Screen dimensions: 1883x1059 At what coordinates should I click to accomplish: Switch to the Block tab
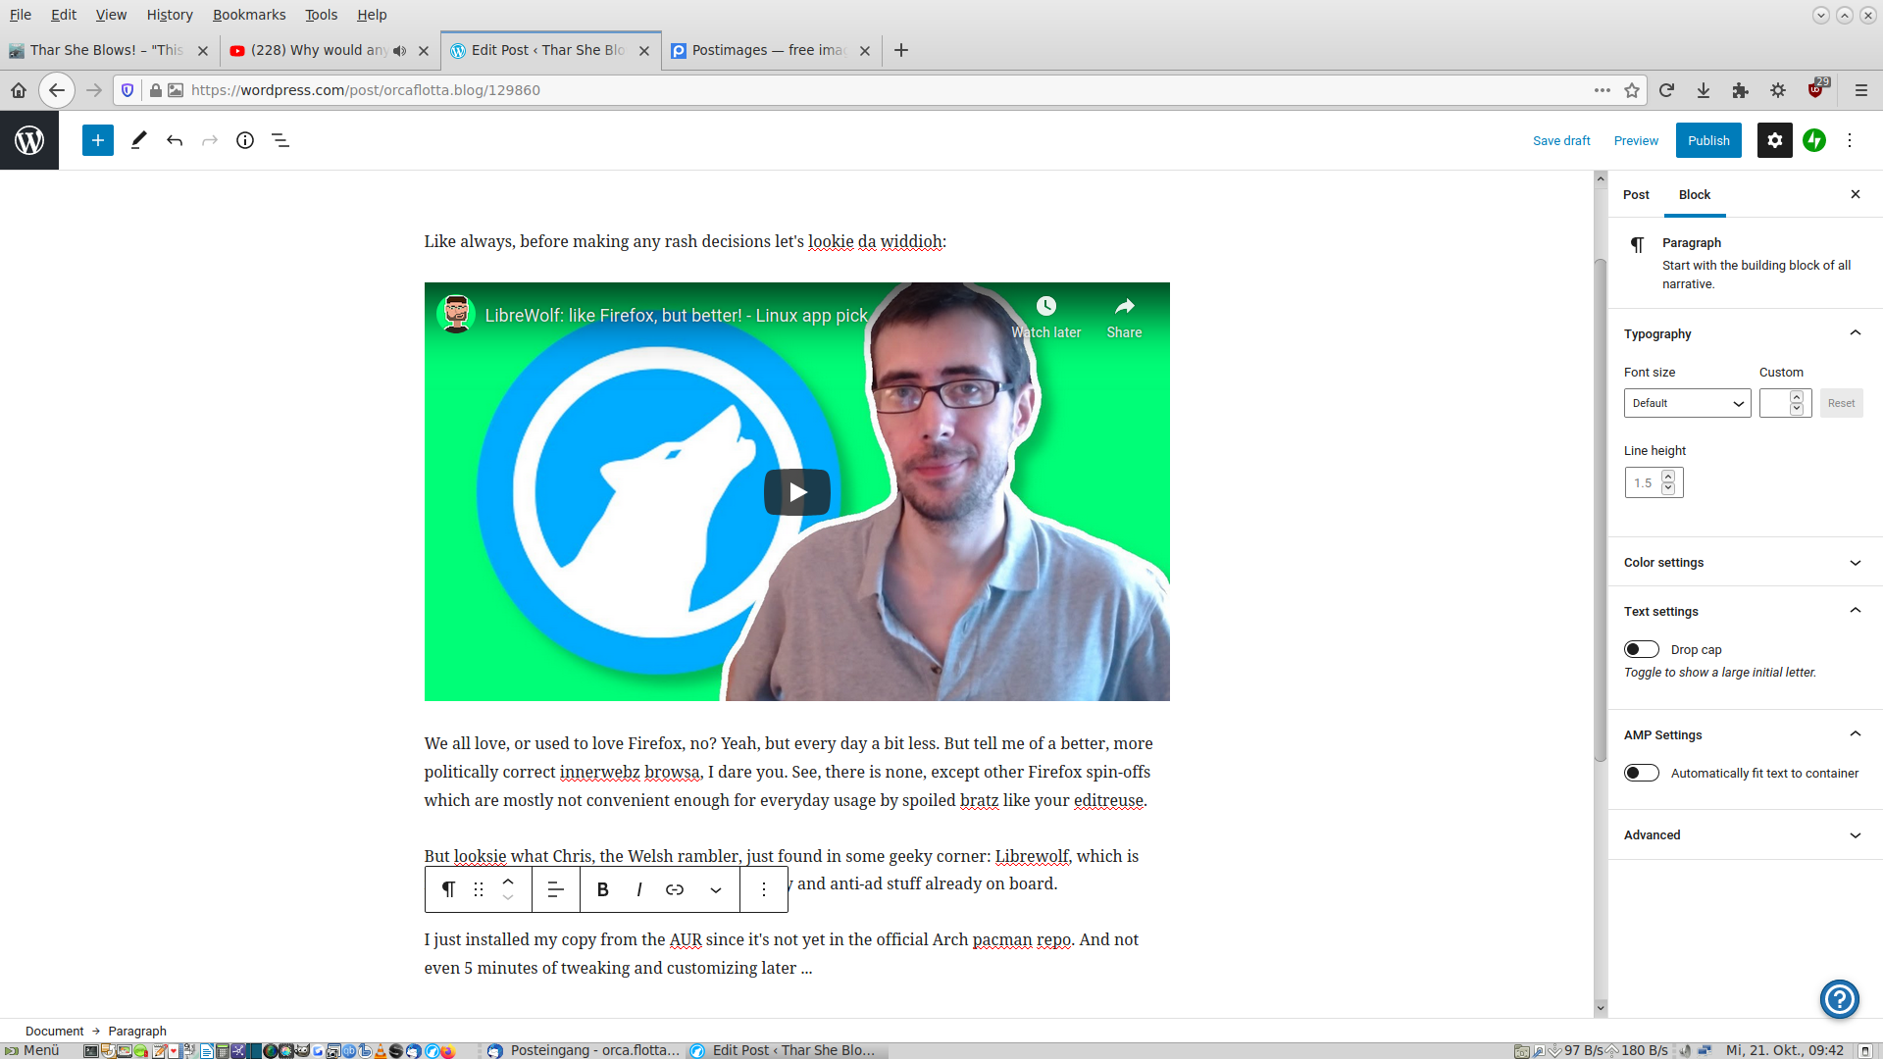[x=1694, y=194]
